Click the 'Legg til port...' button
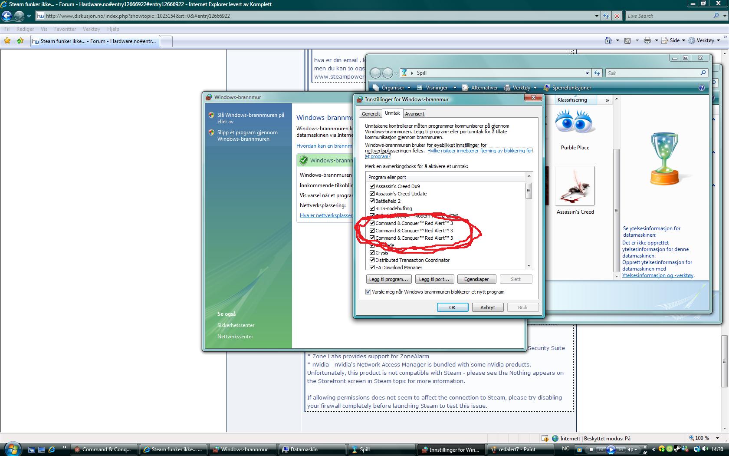 click(x=434, y=279)
